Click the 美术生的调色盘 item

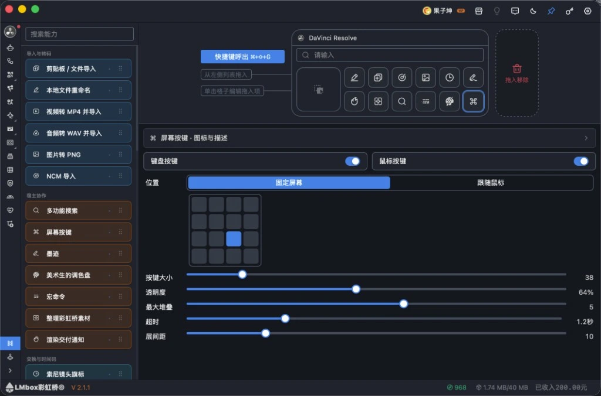click(79, 275)
